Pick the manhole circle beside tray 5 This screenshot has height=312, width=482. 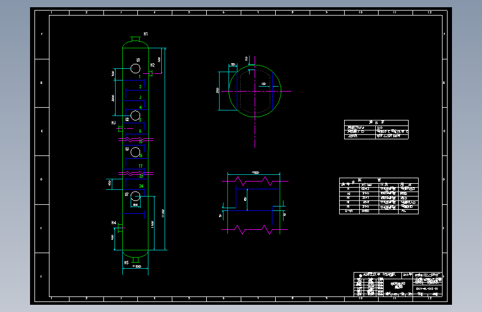(x=135, y=115)
